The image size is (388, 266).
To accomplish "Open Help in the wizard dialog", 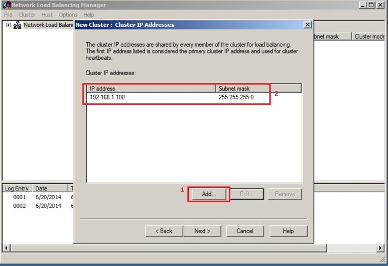I will [288, 231].
